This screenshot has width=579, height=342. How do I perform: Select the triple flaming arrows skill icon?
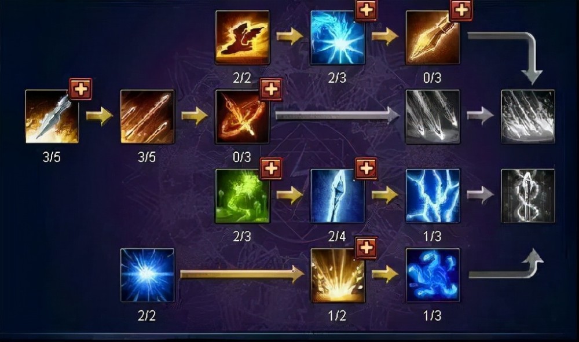pos(147,116)
